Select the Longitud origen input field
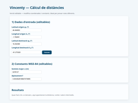The height and width of the screenshot is (103, 138). pos(27,37)
